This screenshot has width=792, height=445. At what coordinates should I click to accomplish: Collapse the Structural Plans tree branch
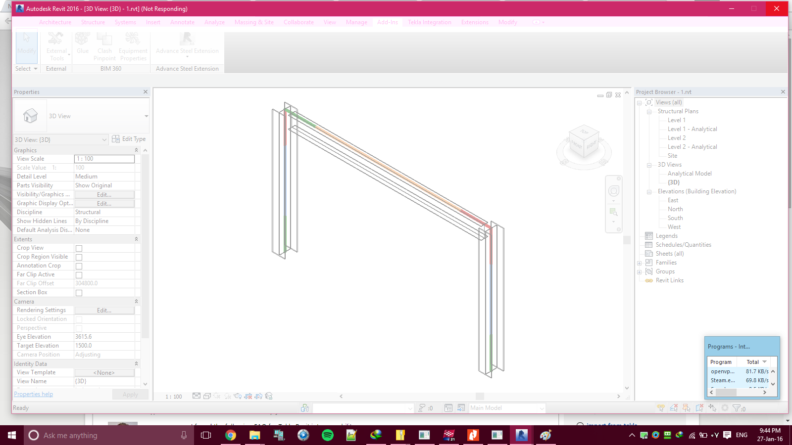tap(648, 111)
